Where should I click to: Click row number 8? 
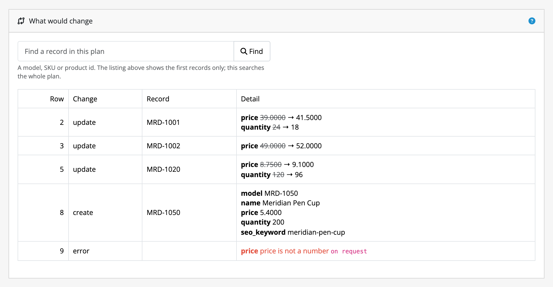pyautogui.click(x=62, y=213)
